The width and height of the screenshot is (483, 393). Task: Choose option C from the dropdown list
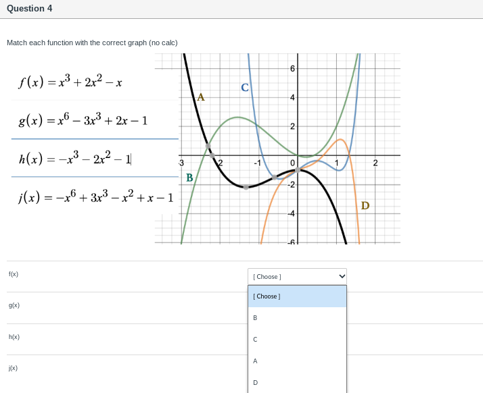[297, 340]
